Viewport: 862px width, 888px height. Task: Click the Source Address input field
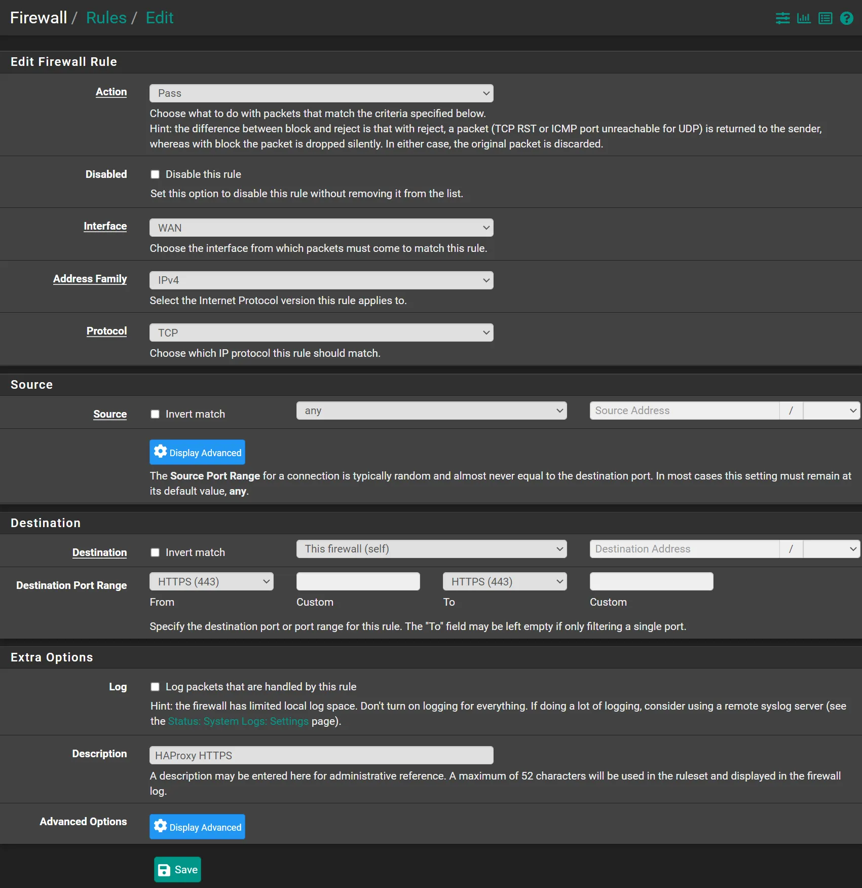684,411
